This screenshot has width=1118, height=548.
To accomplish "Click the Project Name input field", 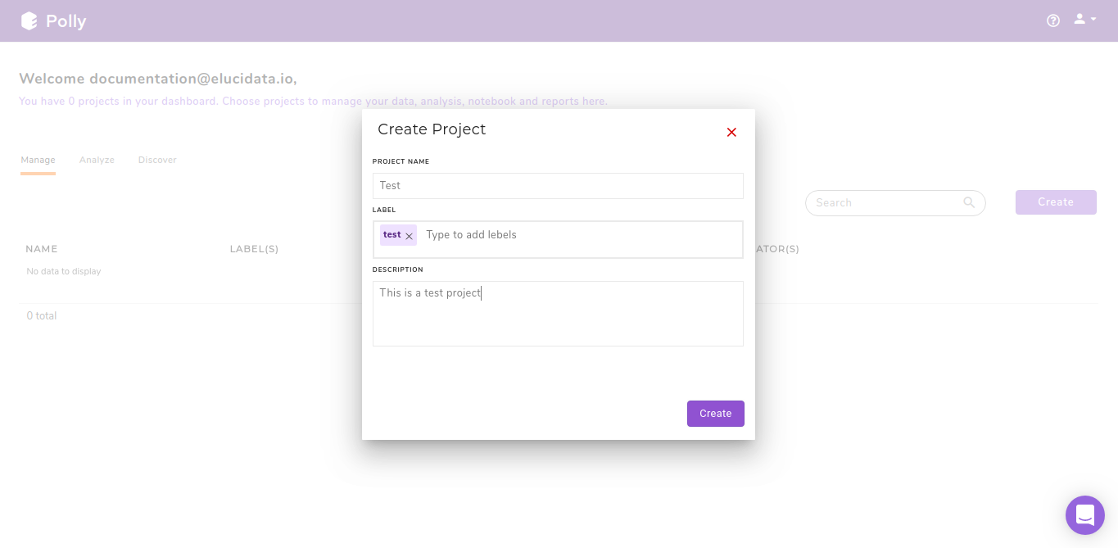I will [558, 186].
